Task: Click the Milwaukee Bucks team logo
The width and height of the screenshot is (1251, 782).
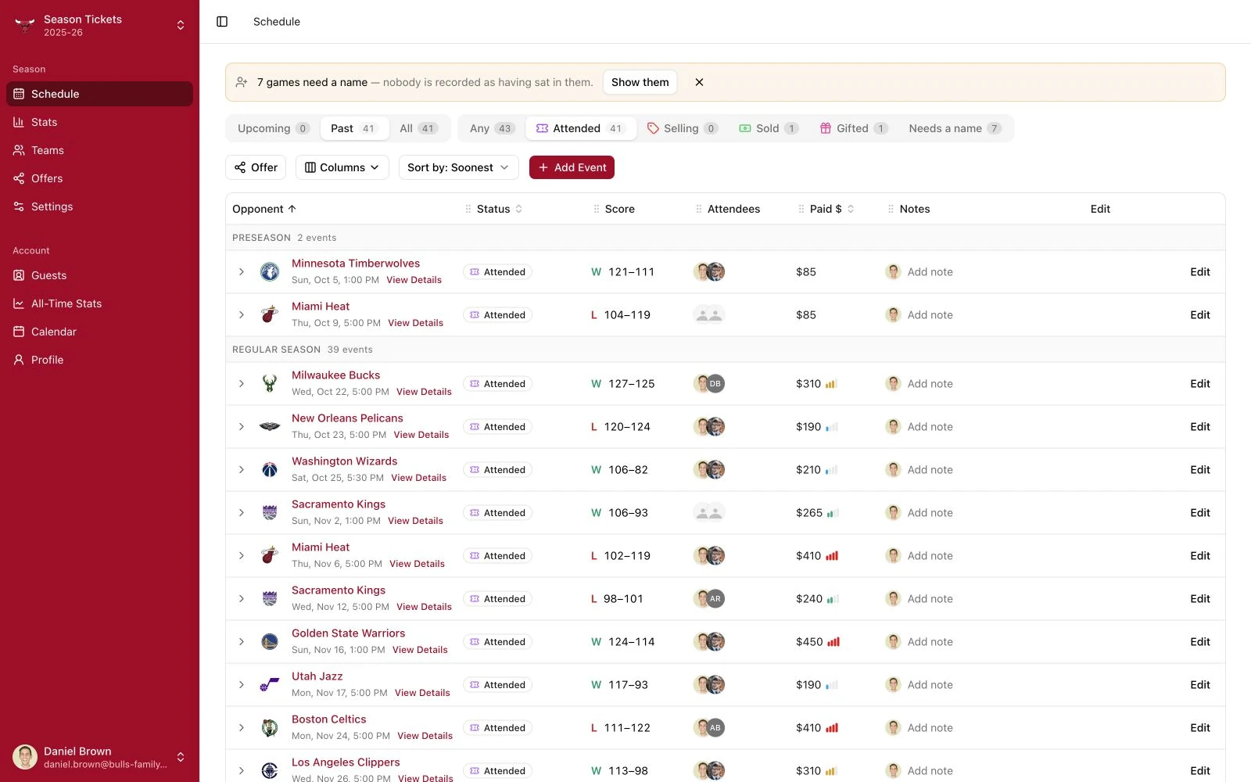Action: click(x=270, y=384)
